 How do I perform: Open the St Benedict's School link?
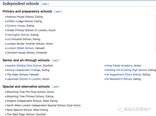[x=119, y=79]
